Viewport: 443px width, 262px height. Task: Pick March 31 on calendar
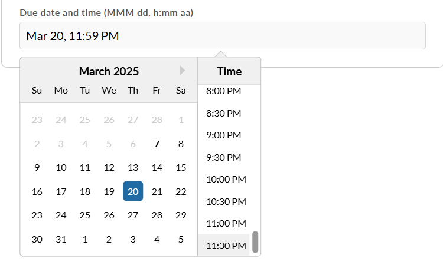click(61, 239)
